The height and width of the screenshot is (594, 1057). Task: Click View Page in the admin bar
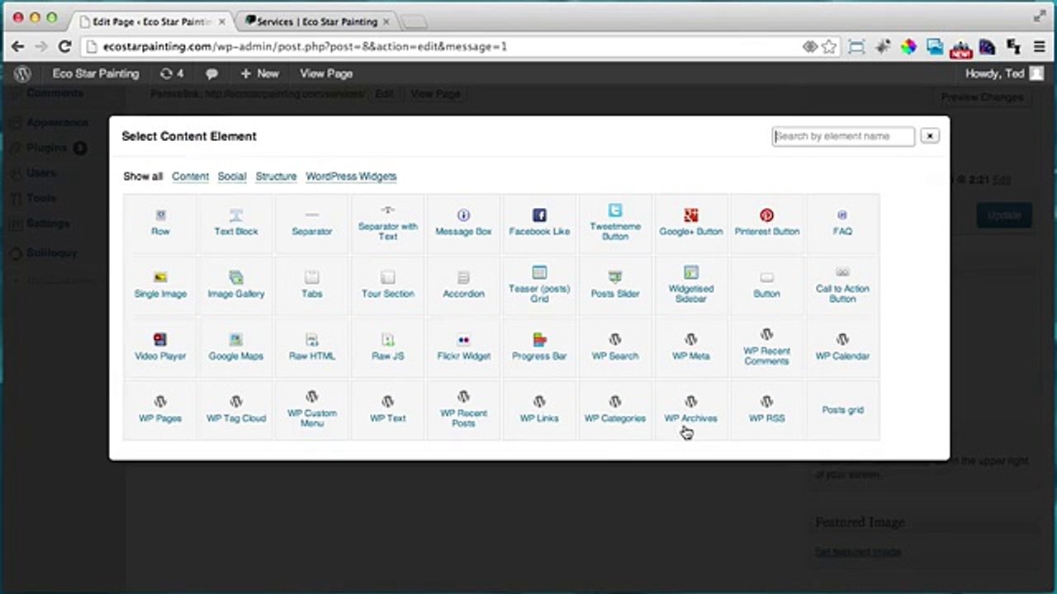pos(326,73)
